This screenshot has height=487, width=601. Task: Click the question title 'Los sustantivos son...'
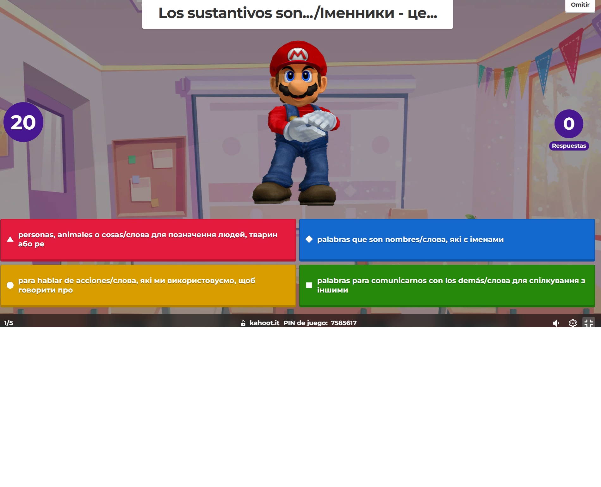click(x=297, y=13)
